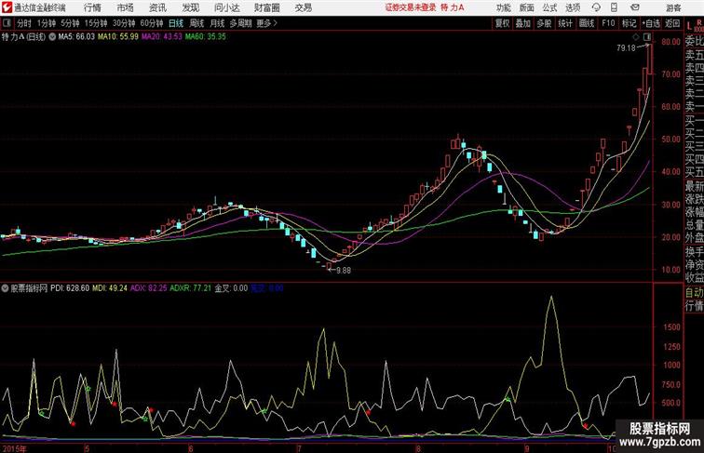Open the F10 company info

[x=608, y=23]
